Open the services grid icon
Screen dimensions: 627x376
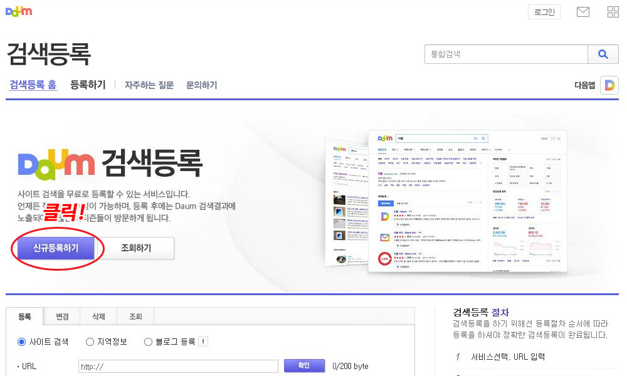tap(613, 12)
